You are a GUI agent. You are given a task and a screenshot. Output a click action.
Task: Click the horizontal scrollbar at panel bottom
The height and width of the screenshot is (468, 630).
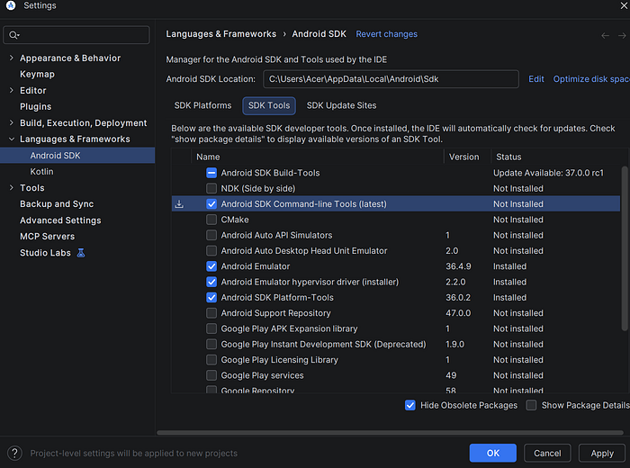point(390,433)
